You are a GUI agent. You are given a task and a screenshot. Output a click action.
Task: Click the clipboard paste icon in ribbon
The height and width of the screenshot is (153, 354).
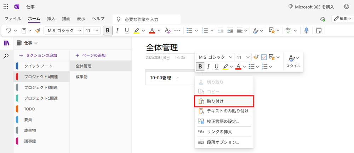(24, 30)
